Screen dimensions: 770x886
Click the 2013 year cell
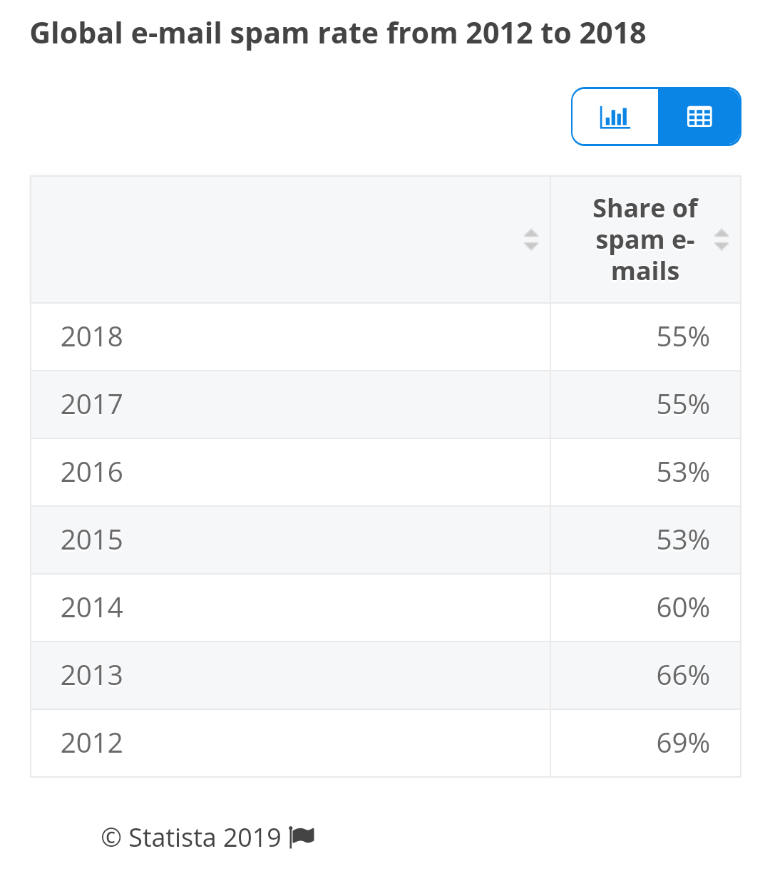(290, 675)
